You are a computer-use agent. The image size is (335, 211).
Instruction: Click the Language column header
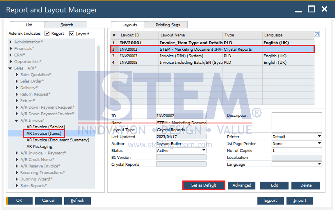click(x=288, y=35)
